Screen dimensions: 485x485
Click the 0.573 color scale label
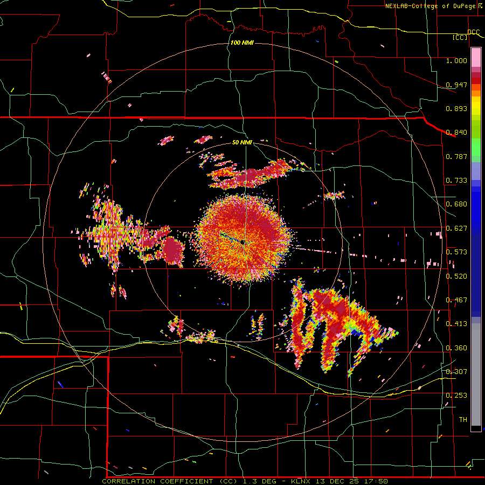[456, 252]
